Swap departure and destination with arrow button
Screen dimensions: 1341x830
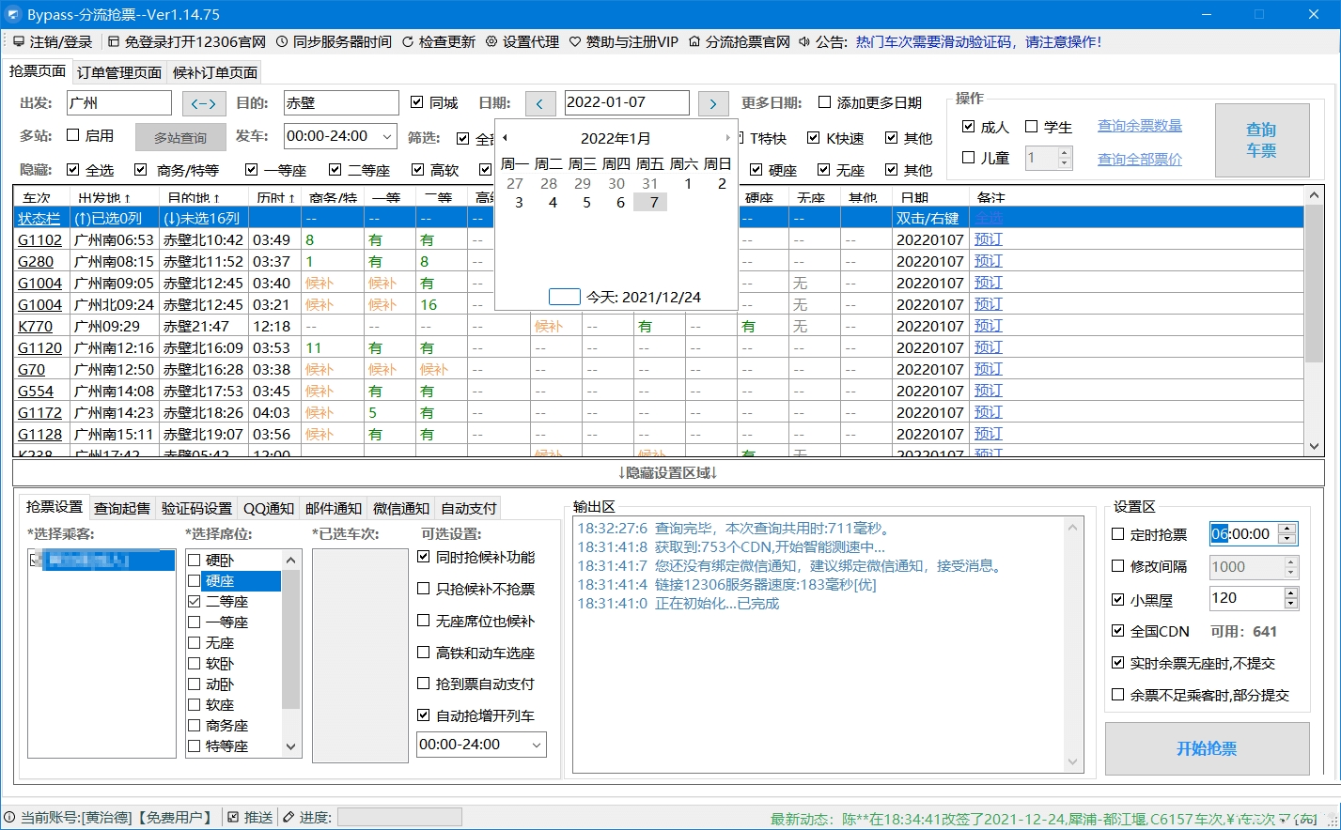pos(203,102)
